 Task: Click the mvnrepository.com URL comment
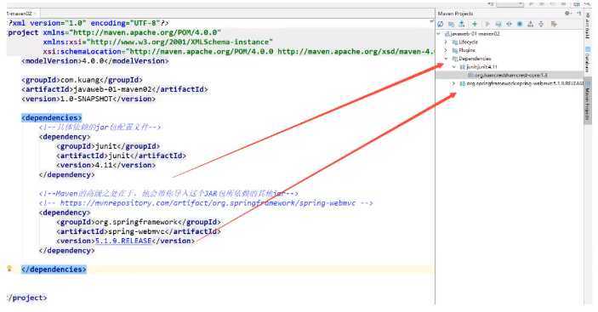click(206, 203)
